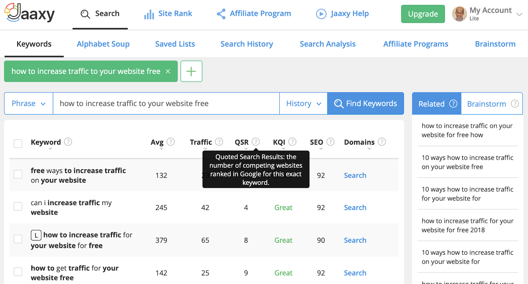Viewport: 528px width, 284px height.
Task: Click the help icon next to Avg column
Action: click(171, 142)
